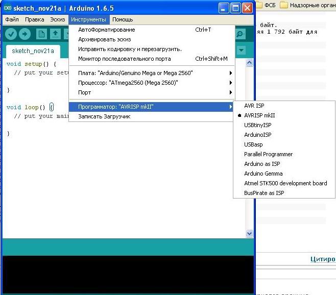
Task: Expand the Процессор submenu arrow
Action: point(231,83)
